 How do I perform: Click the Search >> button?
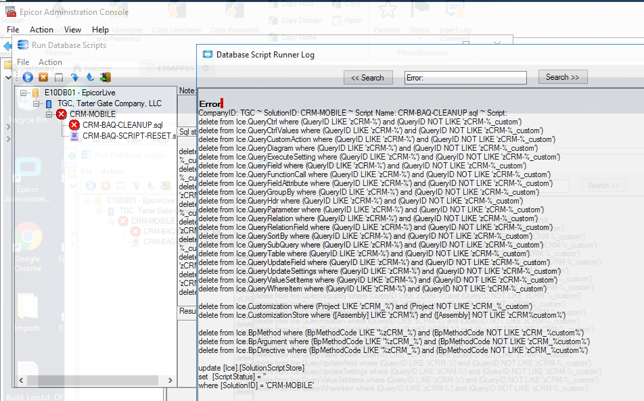pyautogui.click(x=563, y=77)
